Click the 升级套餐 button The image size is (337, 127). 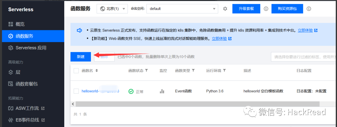click(246, 9)
